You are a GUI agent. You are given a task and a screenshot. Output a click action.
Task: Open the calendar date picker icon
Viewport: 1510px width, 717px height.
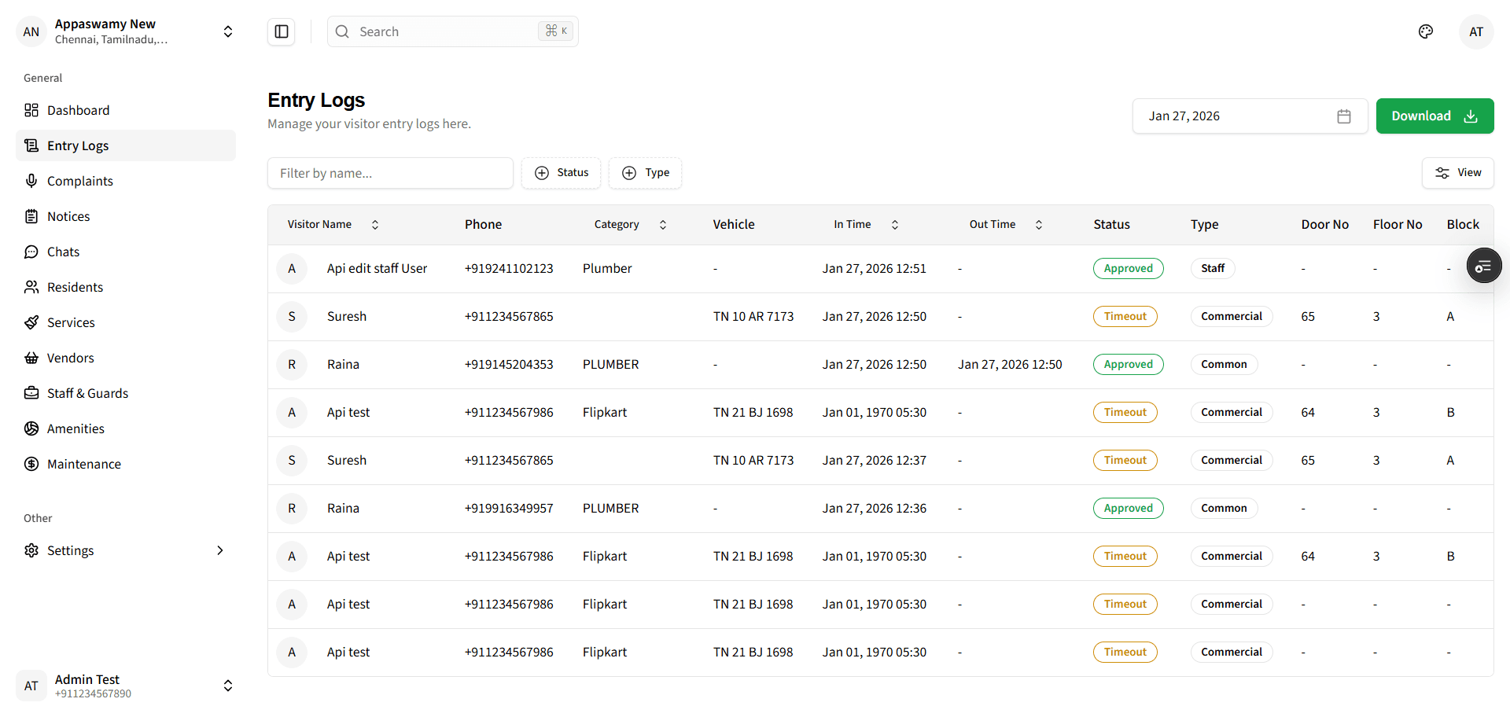pyautogui.click(x=1344, y=116)
